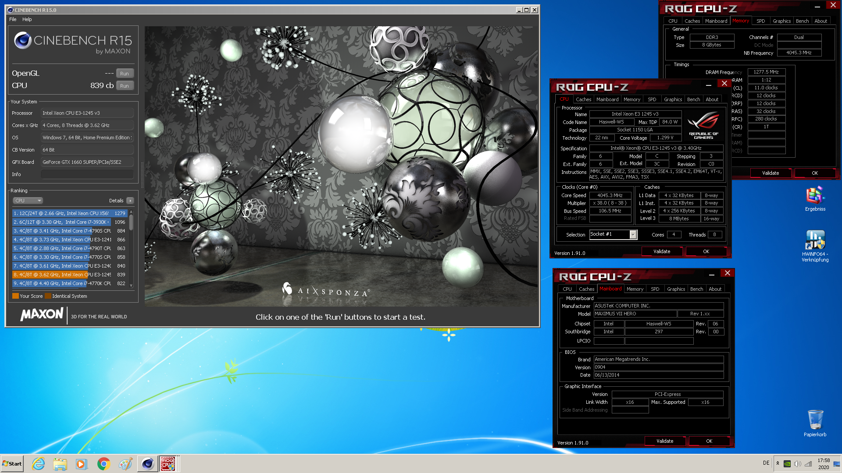The height and width of the screenshot is (473, 842).
Task: Click Validate in CPU tab window
Action: coord(662,251)
